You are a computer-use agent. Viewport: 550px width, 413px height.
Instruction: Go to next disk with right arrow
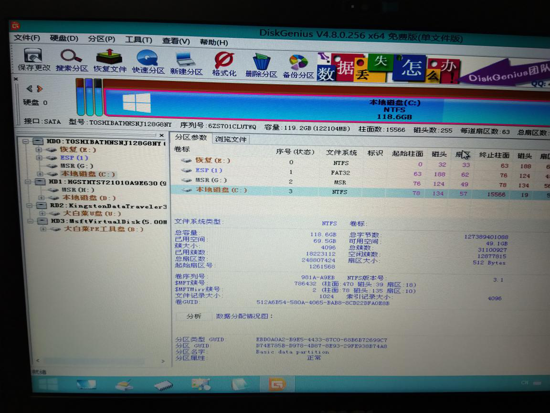tap(40, 89)
